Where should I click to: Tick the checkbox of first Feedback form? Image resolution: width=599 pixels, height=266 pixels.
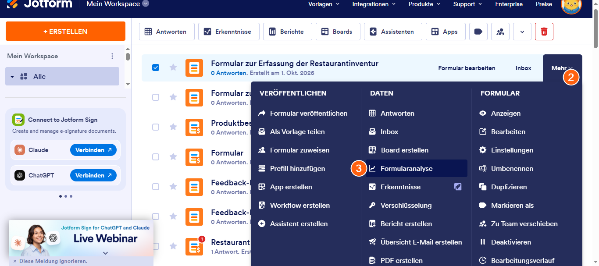pyautogui.click(x=156, y=187)
